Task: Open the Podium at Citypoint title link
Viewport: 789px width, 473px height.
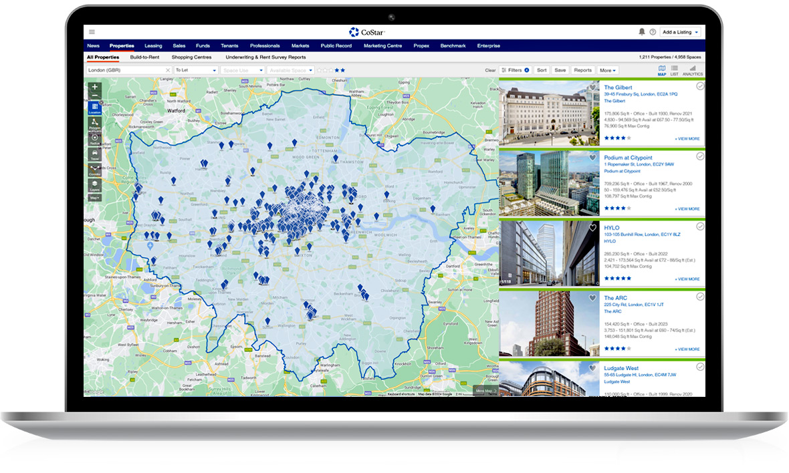Action: coord(628,157)
